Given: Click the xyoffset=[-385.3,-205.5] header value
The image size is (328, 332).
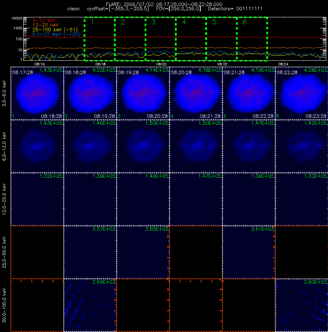Looking at the screenshot, I should coord(118,9).
